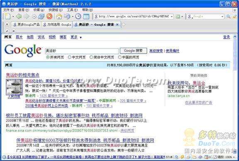
Task: Open the 奥运钞的相关焦点 heading link
Action: (22, 75)
